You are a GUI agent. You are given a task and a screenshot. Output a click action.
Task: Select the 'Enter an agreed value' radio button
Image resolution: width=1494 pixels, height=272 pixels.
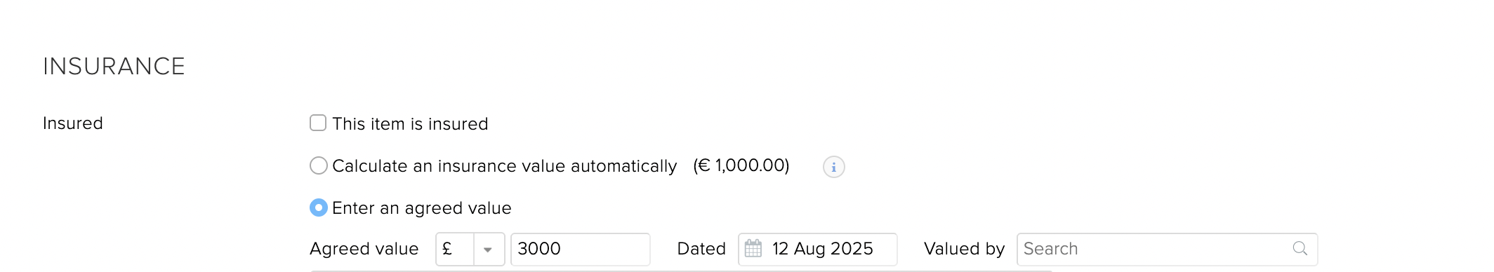(319, 208)
